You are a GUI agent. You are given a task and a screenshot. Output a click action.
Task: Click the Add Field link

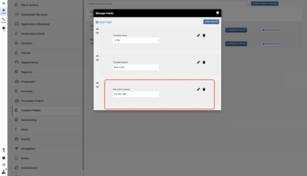click(x=104, y=22)
